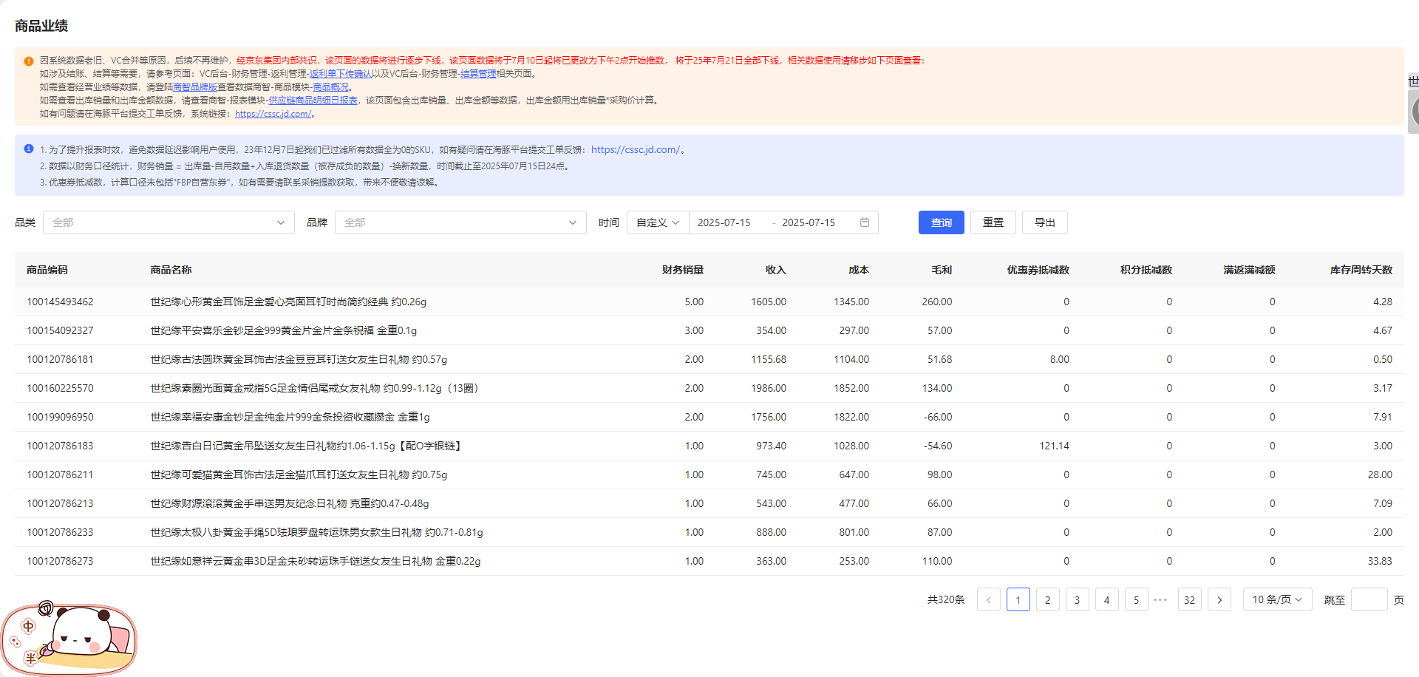This screenshot has width=1419, height=677.
Task: Change the 10 条/页 page size selector
Action: tap(1276, 599)
